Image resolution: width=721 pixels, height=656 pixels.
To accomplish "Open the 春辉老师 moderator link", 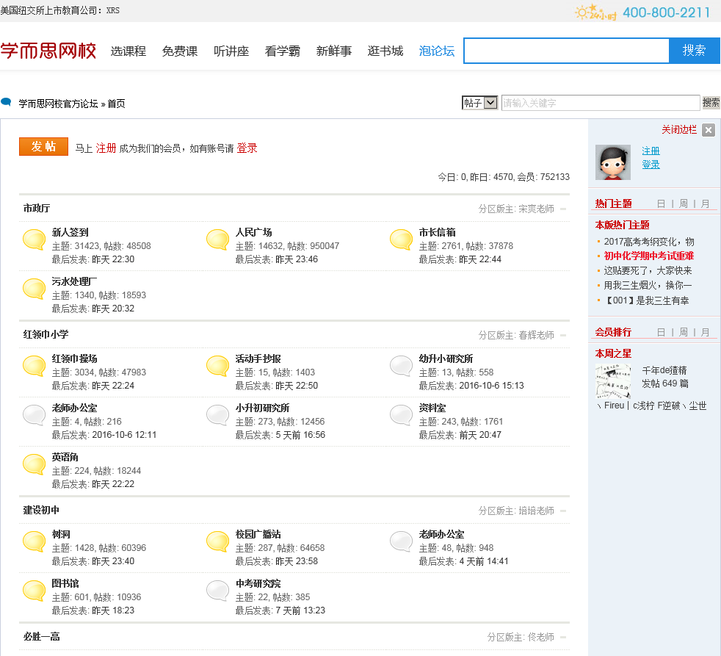I will click(x=536, y=336).
